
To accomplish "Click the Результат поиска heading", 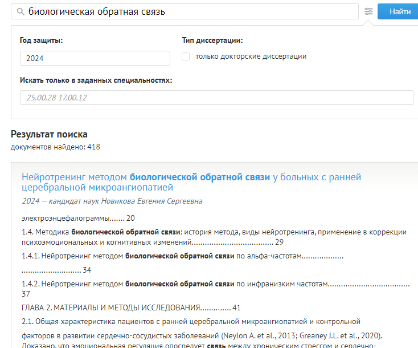I will [x=49, y=134].
